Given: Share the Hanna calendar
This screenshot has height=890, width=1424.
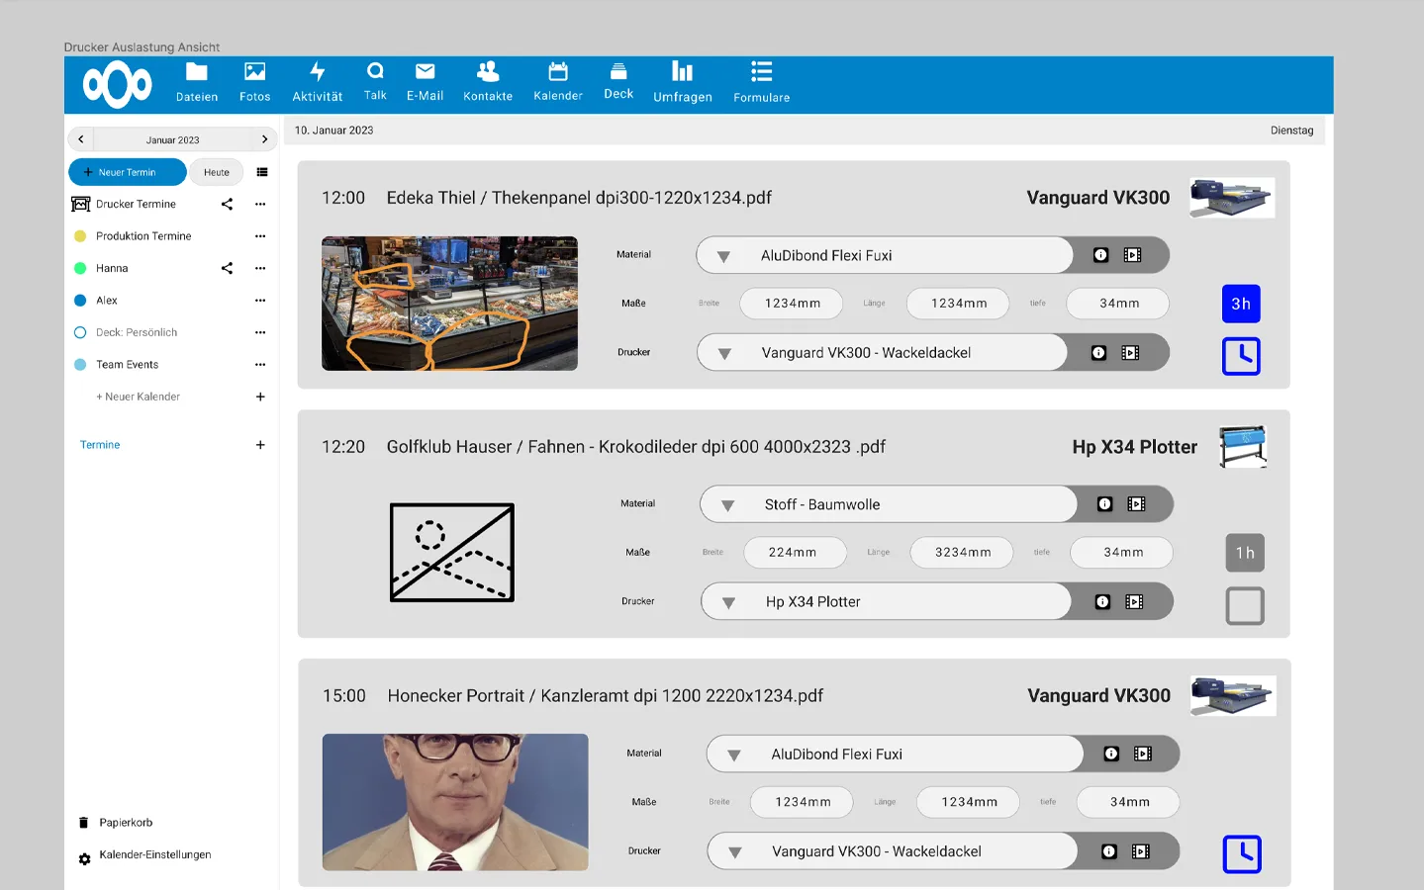Looking at the screenshot, I should [227, 268].
